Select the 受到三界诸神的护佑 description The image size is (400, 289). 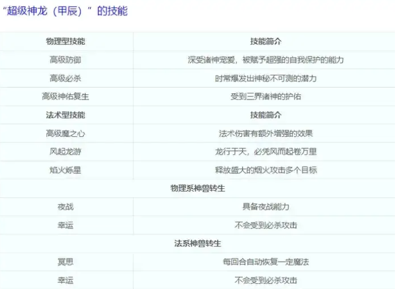tap(266, 96)
